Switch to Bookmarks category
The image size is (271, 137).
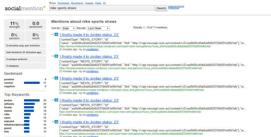point(77,3)
